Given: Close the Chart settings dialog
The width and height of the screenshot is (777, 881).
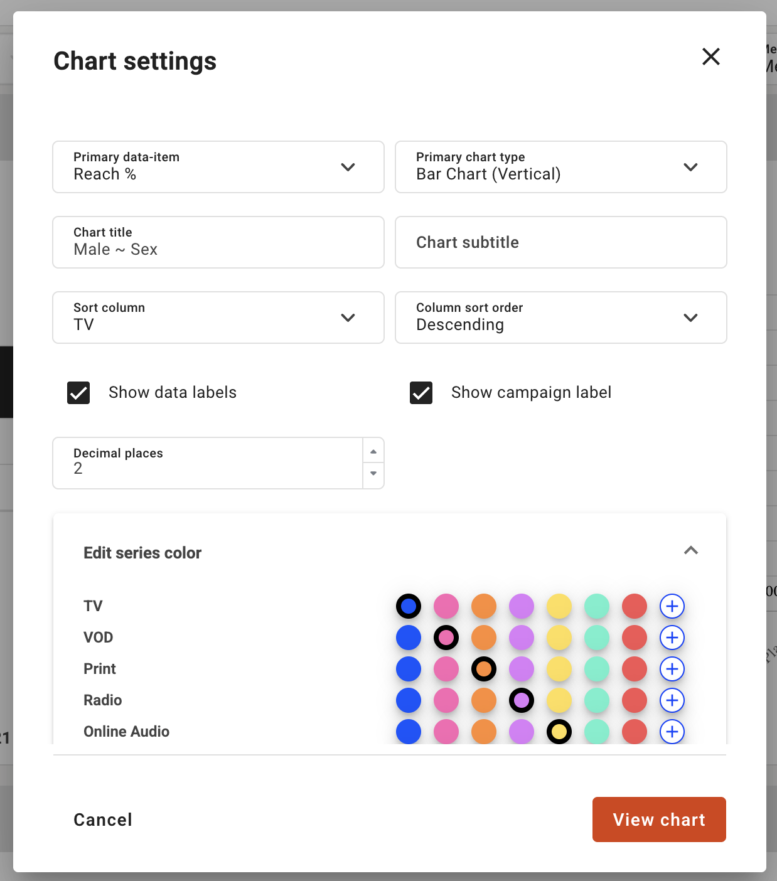Looking at the screenshot, I should 711,56.
